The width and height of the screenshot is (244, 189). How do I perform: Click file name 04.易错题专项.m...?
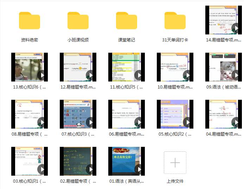point(224,134)
